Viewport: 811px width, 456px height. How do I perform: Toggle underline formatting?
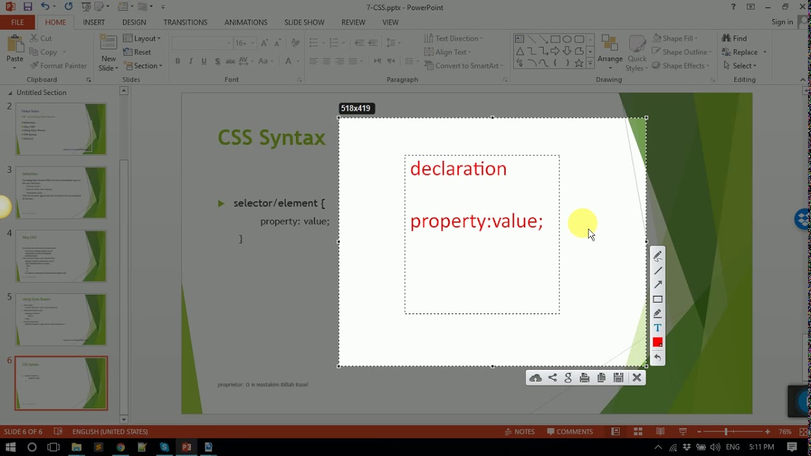(x=204, y=61)
